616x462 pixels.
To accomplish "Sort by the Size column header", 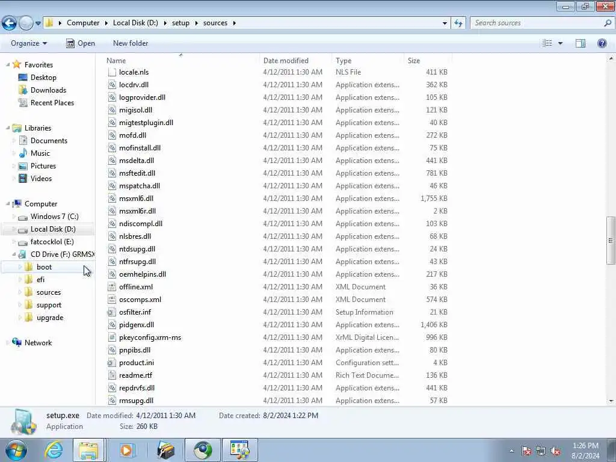I will point(414,61).
